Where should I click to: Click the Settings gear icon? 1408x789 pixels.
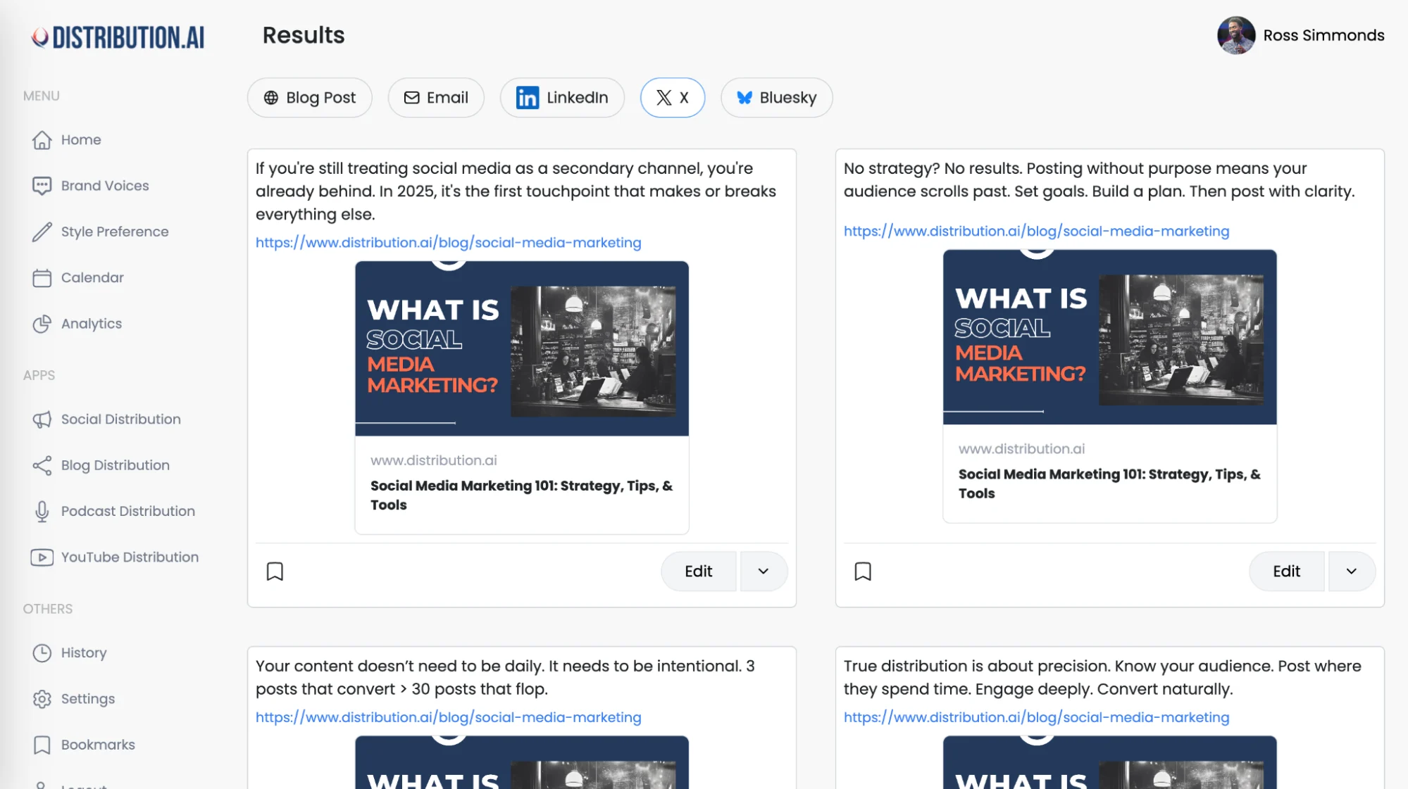click(42, 699)
